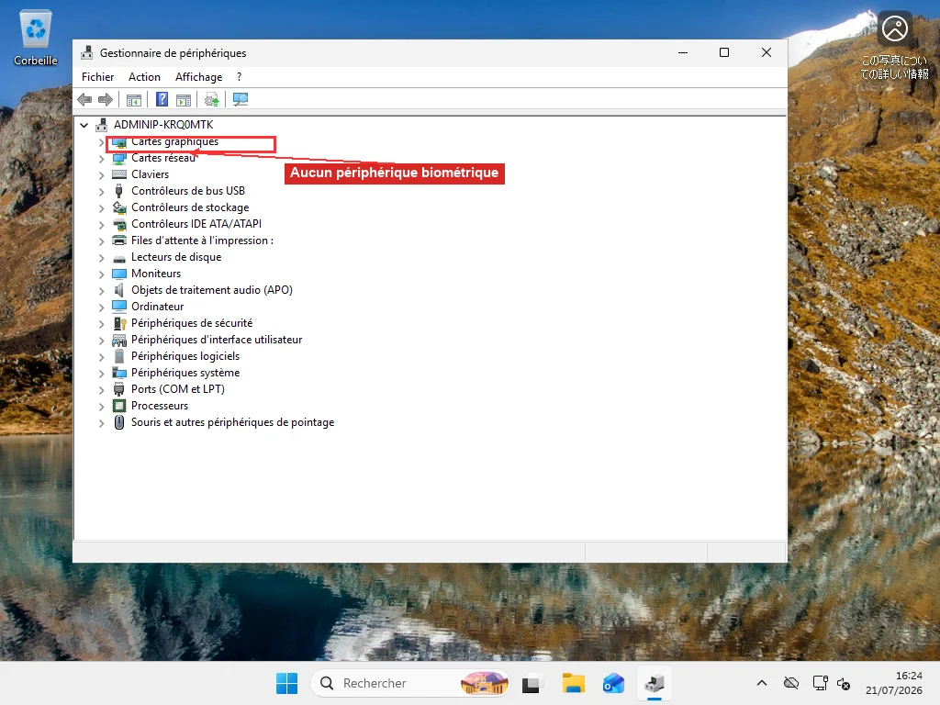Click the muted volume tray icon
The image size is (940, 705).
844,683
